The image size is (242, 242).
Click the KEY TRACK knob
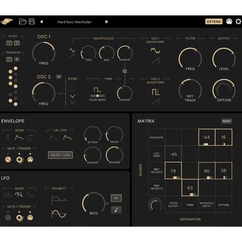click(x=190, y=90)
